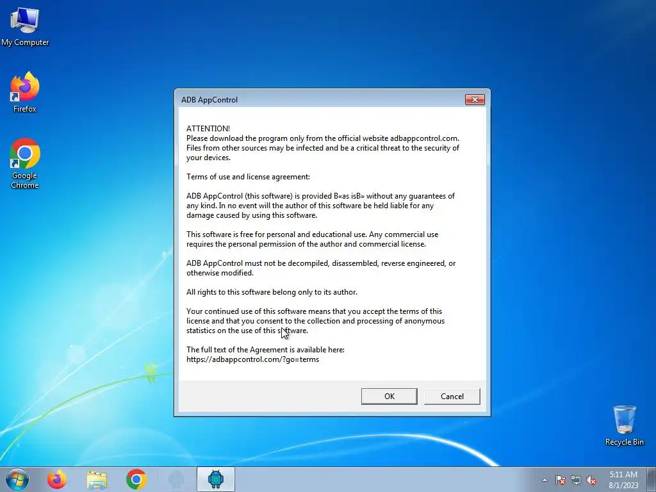Click Cancel in the ADB AppControl dialog
Screen dimensions: 656x492
click(x=452, y=396)
